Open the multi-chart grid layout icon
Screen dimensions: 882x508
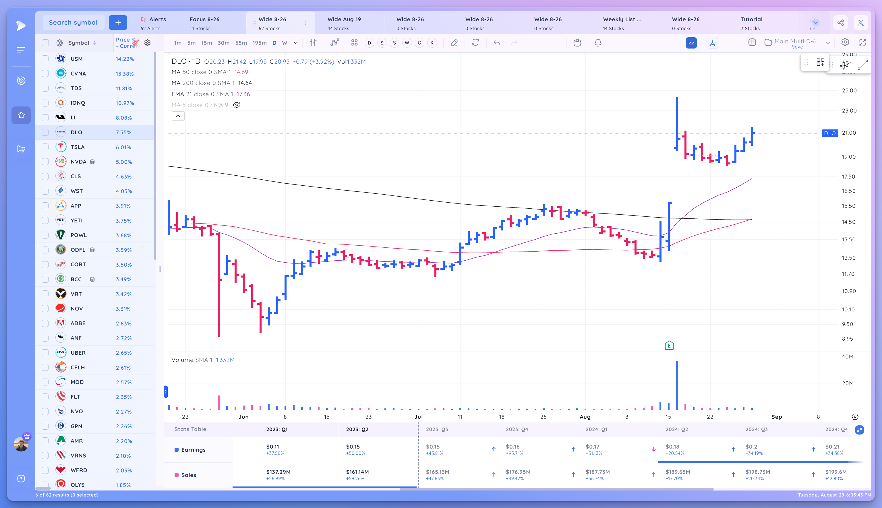click(354, 42)
